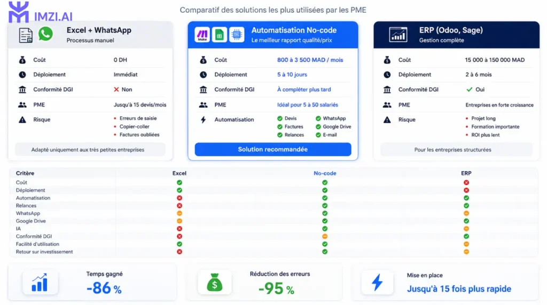Click 'Adapté uniquement aux très petites entreprises'

coord(88,150)
